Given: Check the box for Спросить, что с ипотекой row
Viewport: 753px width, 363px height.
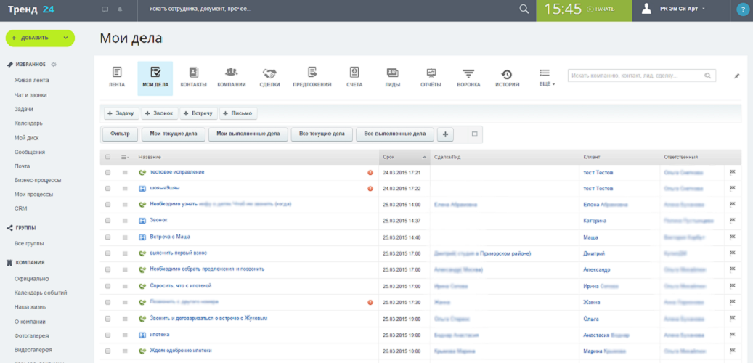Looking at the screenshot, I should [x=107, y=286].
